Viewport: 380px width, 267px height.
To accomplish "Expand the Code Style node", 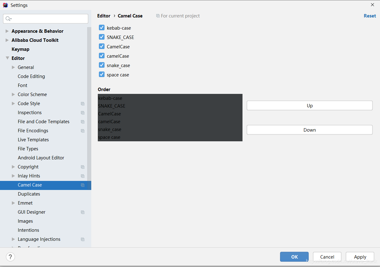I will click(13, 104).
